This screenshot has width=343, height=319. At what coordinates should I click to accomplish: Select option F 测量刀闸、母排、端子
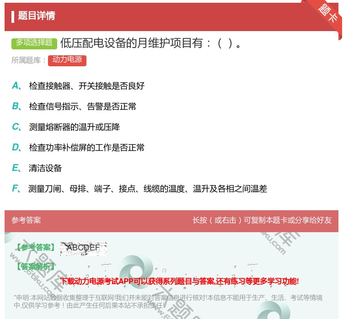tap(139, 188)
